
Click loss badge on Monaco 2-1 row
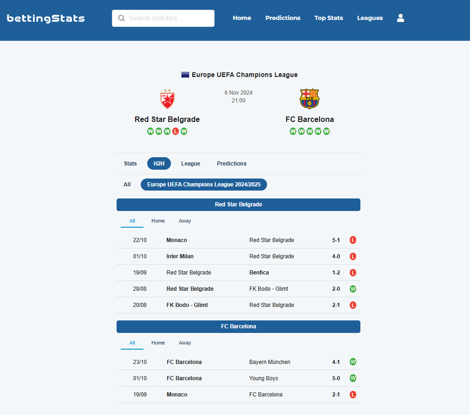point(353,394)
